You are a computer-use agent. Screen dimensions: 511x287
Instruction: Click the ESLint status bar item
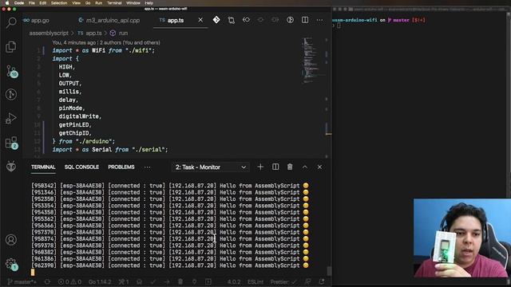tap(255, 281)
